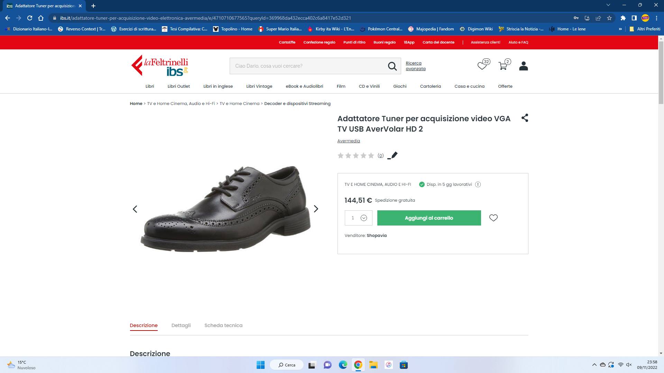Viewport: 664px width, 373px height.
Task: Open Windows Start button
Action: [x=260, y=365]
